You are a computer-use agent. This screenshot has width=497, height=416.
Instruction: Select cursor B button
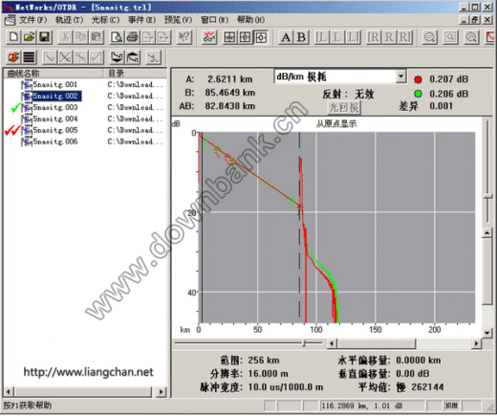click(x=301, y=37)
